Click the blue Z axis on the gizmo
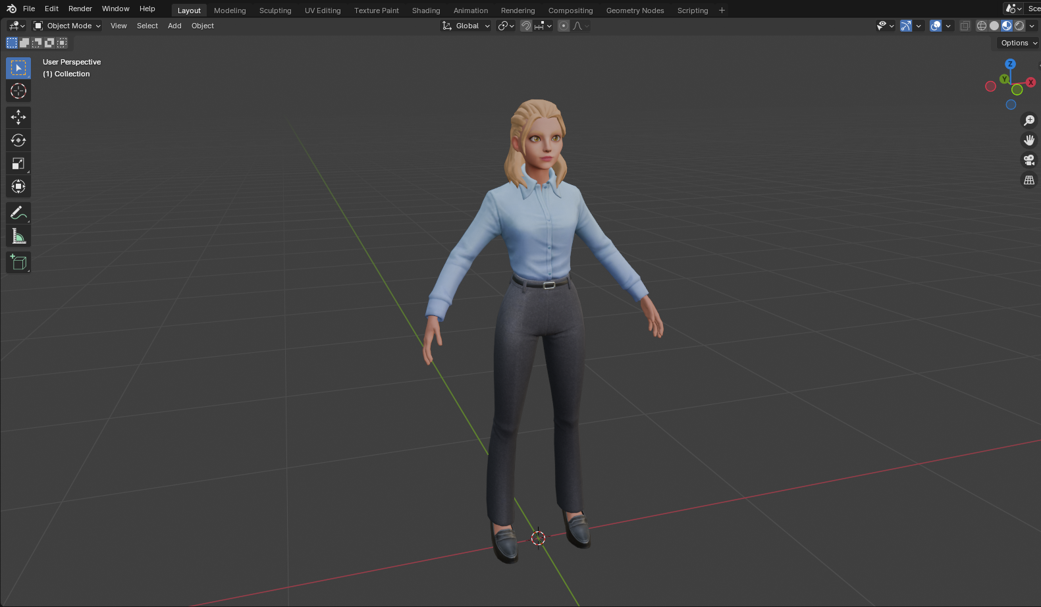This screenshot has width=1041, height=607. point(1010,64)
